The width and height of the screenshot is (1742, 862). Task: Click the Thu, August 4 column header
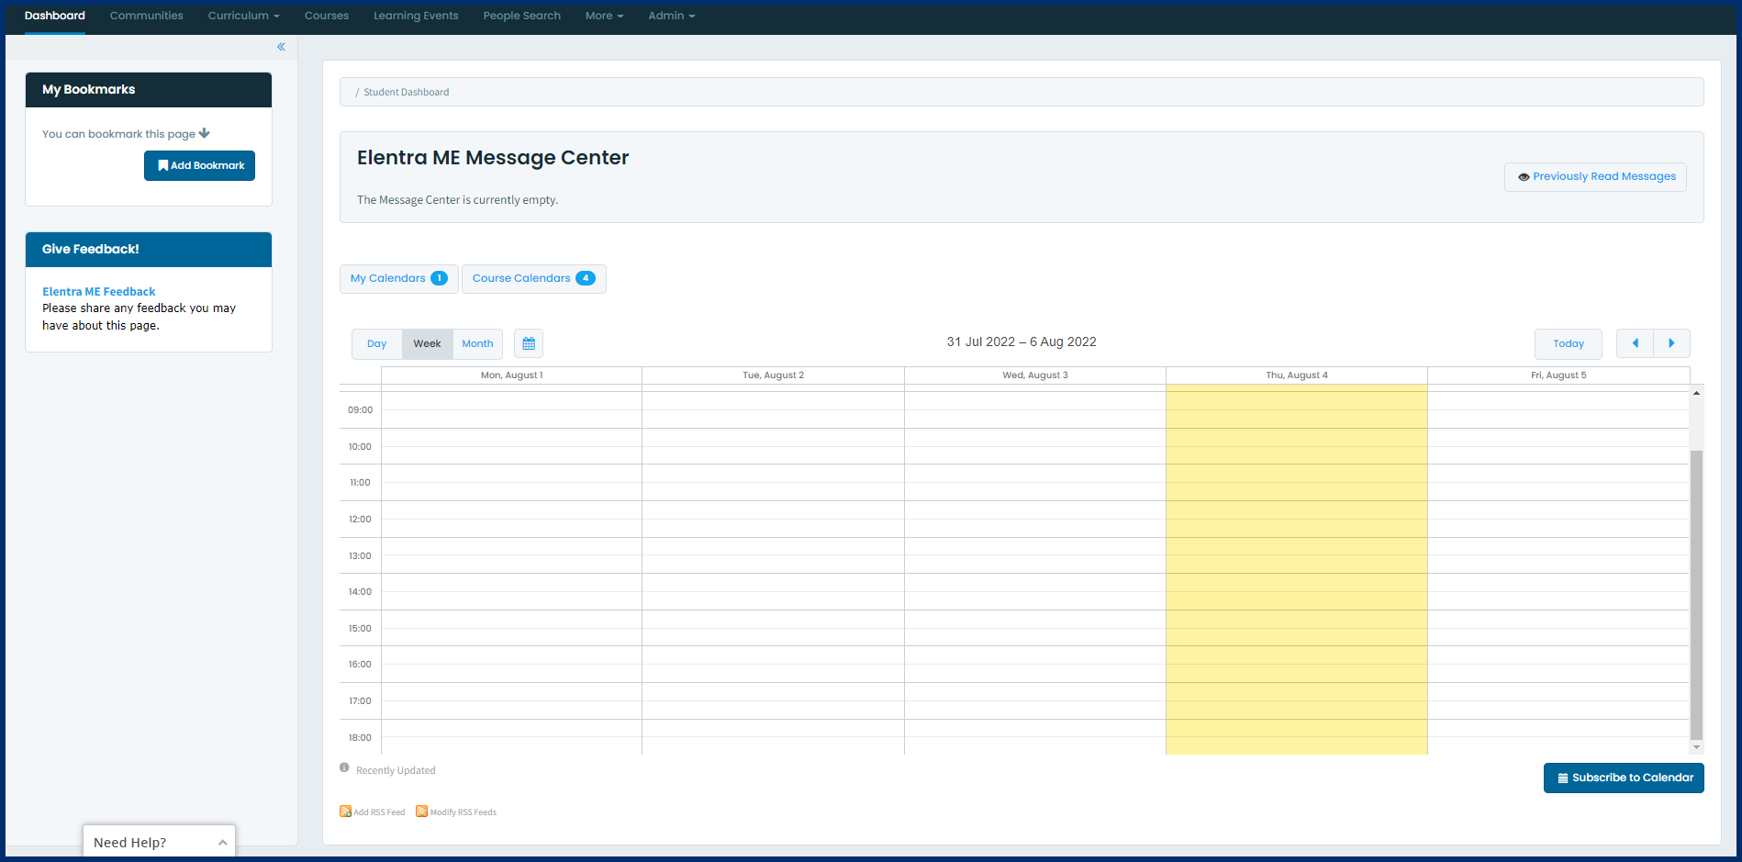point(1297,375)
